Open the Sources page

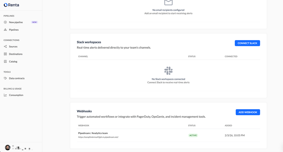[13, 46]
